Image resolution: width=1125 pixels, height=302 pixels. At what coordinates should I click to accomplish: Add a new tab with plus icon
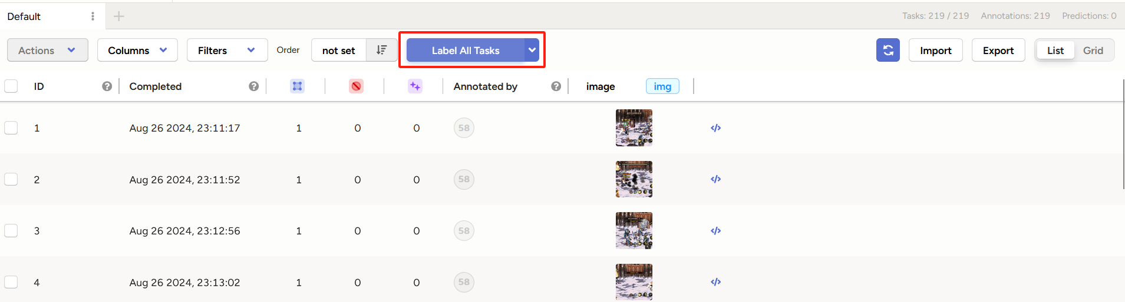(119, 16)
